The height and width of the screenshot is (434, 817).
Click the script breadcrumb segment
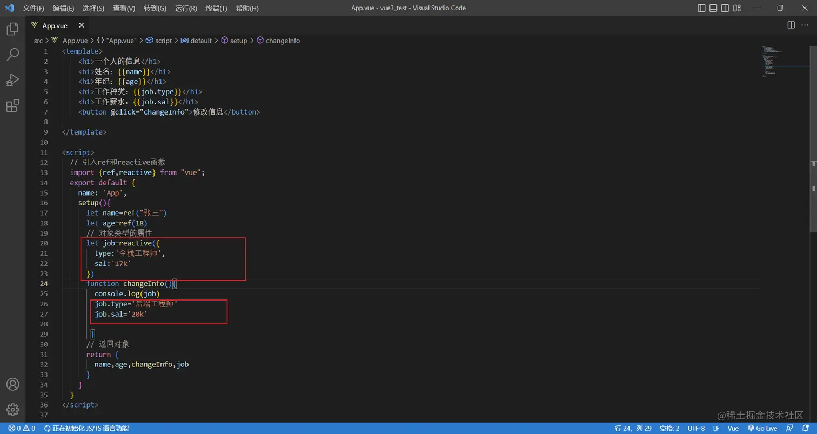click(159, 41)
